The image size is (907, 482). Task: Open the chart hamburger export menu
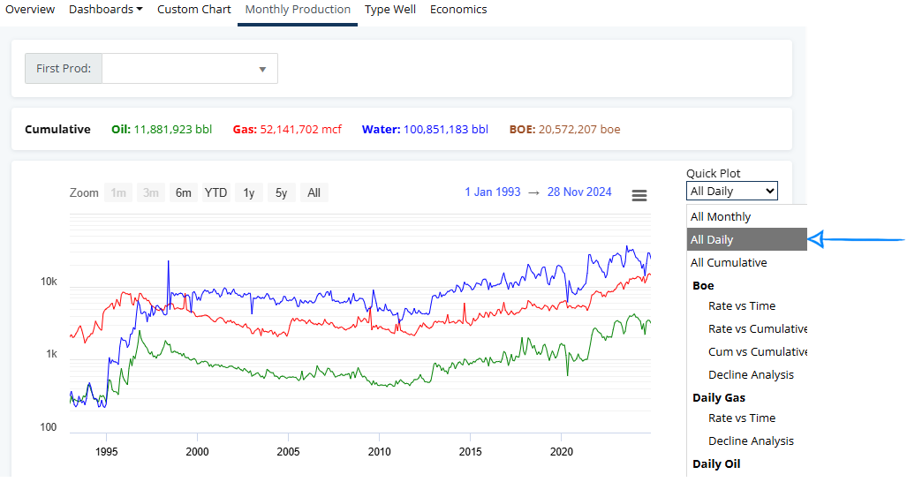tap(639, 195)
